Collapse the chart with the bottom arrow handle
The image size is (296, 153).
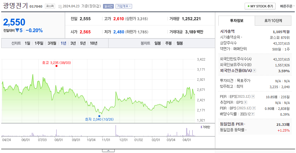[x=108, y=151]
